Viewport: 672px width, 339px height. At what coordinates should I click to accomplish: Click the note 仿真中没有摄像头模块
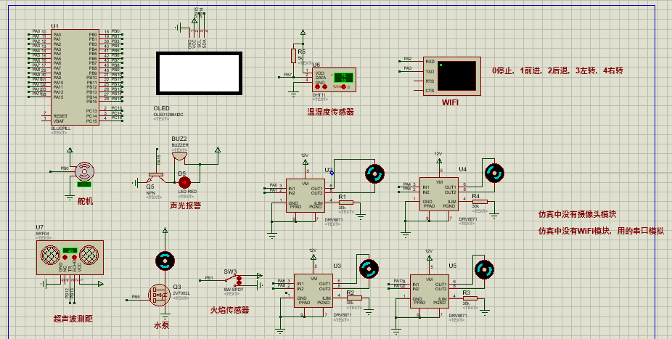coord(577,214)
